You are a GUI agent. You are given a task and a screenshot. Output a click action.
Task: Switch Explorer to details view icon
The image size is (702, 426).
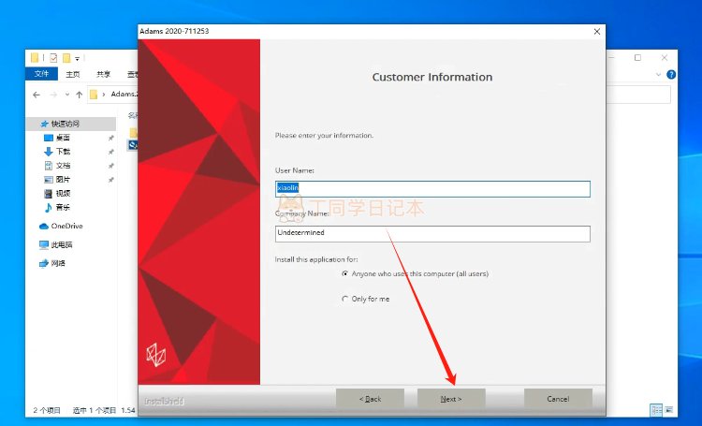tap(656, 409)
